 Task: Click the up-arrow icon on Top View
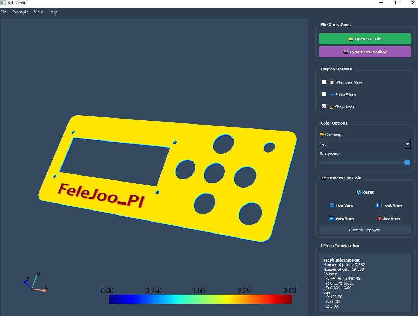coord(332,205)
